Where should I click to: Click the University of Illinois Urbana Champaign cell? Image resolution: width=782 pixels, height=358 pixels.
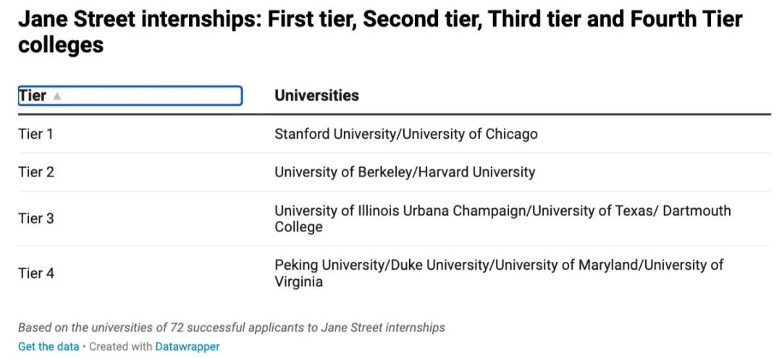pyautogui.click(x=503, y=218)
